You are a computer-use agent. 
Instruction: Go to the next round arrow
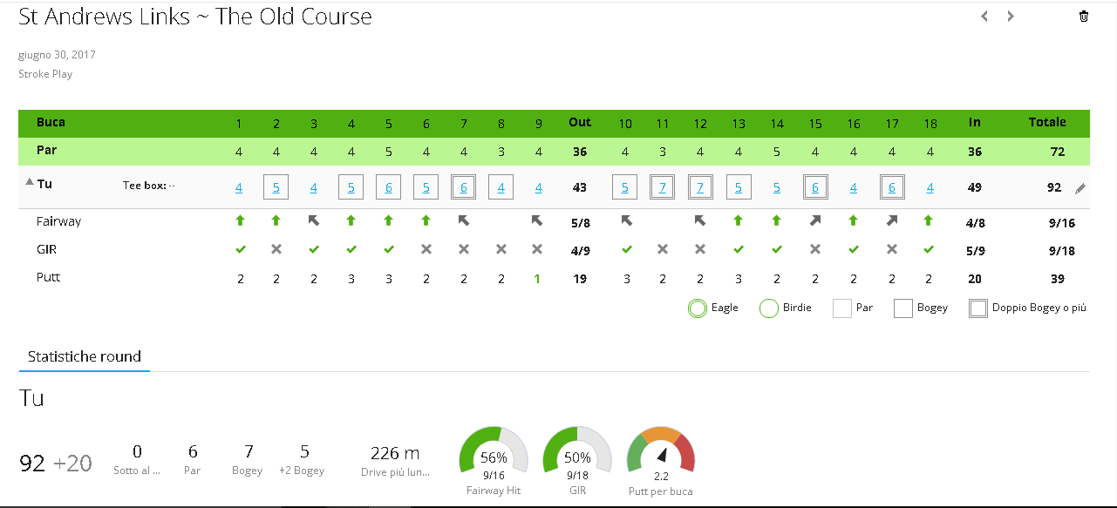1011,16
